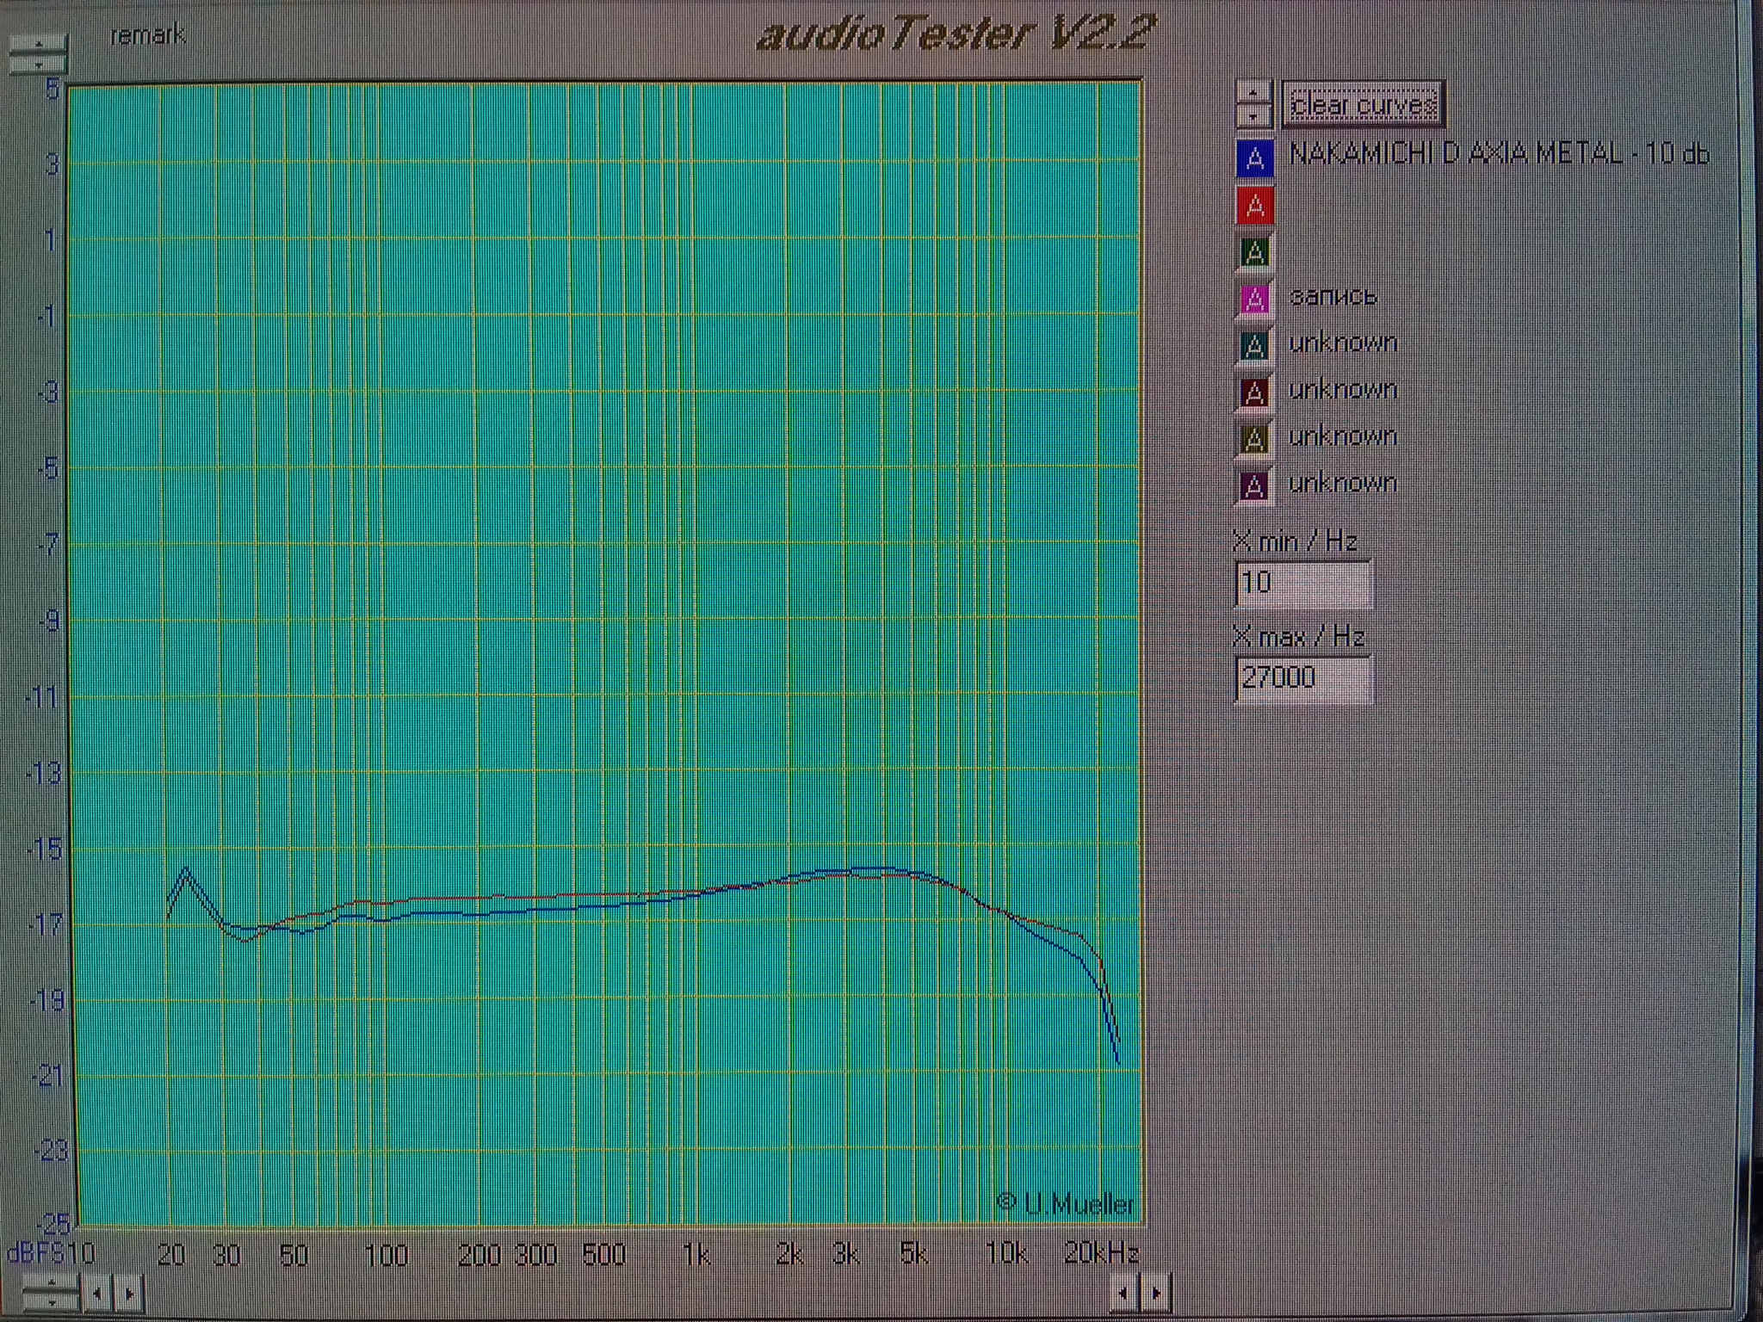Toggle blue curve A NAKAMICHI D AXIA METAL

(x=1254, y=158)
